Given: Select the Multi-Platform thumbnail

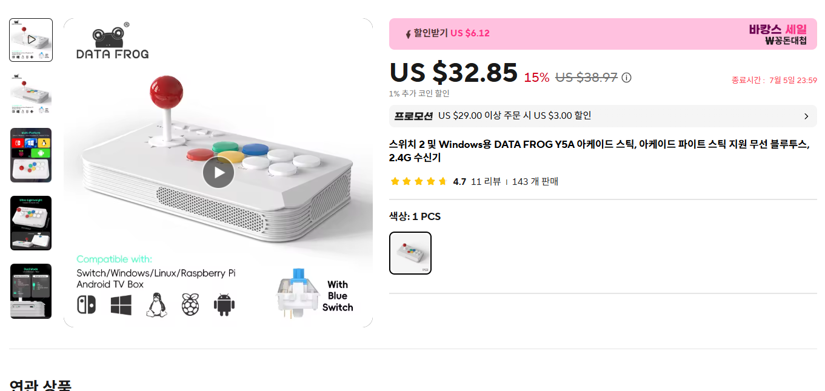Looking at the screenshot, I should (x=31, y=155).
